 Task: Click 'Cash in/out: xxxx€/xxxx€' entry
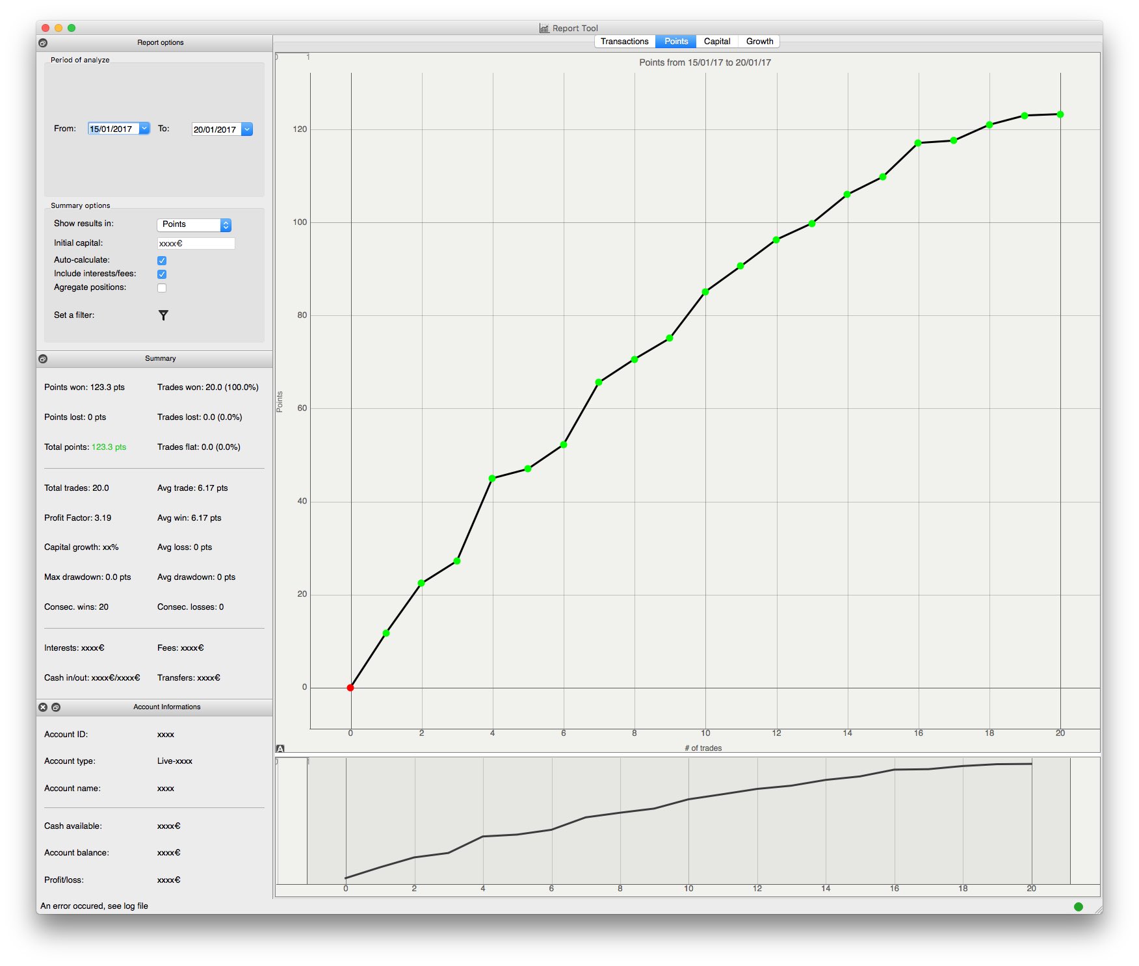[92, 678]
